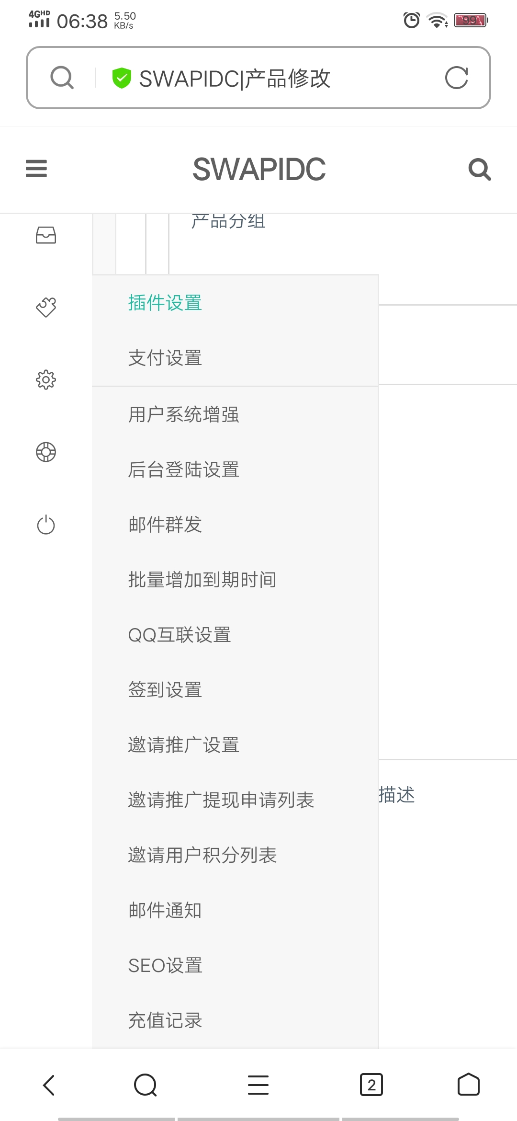
Task: Open 签到设置 option
Action: click(165, 690)
